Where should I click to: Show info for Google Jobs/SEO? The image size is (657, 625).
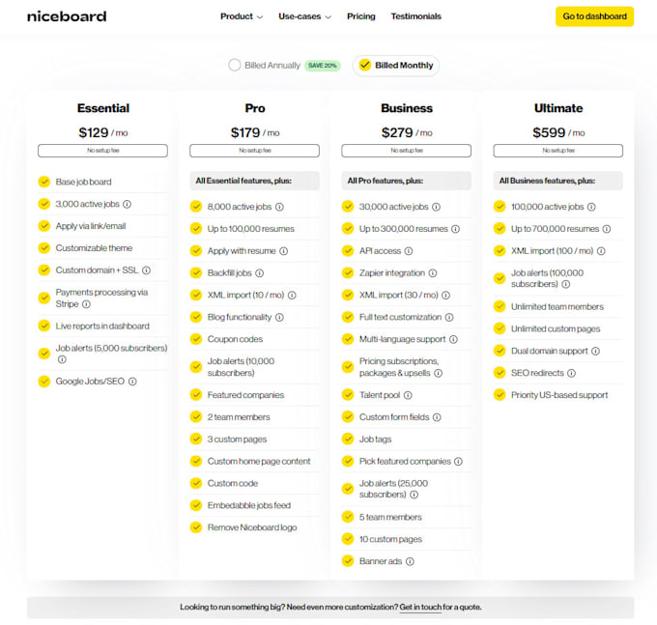pyautogui.click(x=132, y=382)
